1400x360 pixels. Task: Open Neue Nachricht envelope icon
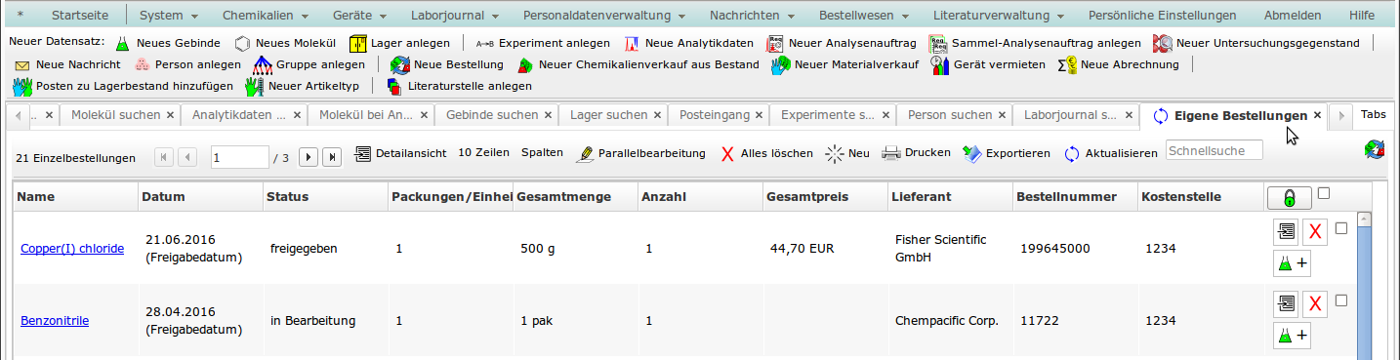click(x=22, y=65)
